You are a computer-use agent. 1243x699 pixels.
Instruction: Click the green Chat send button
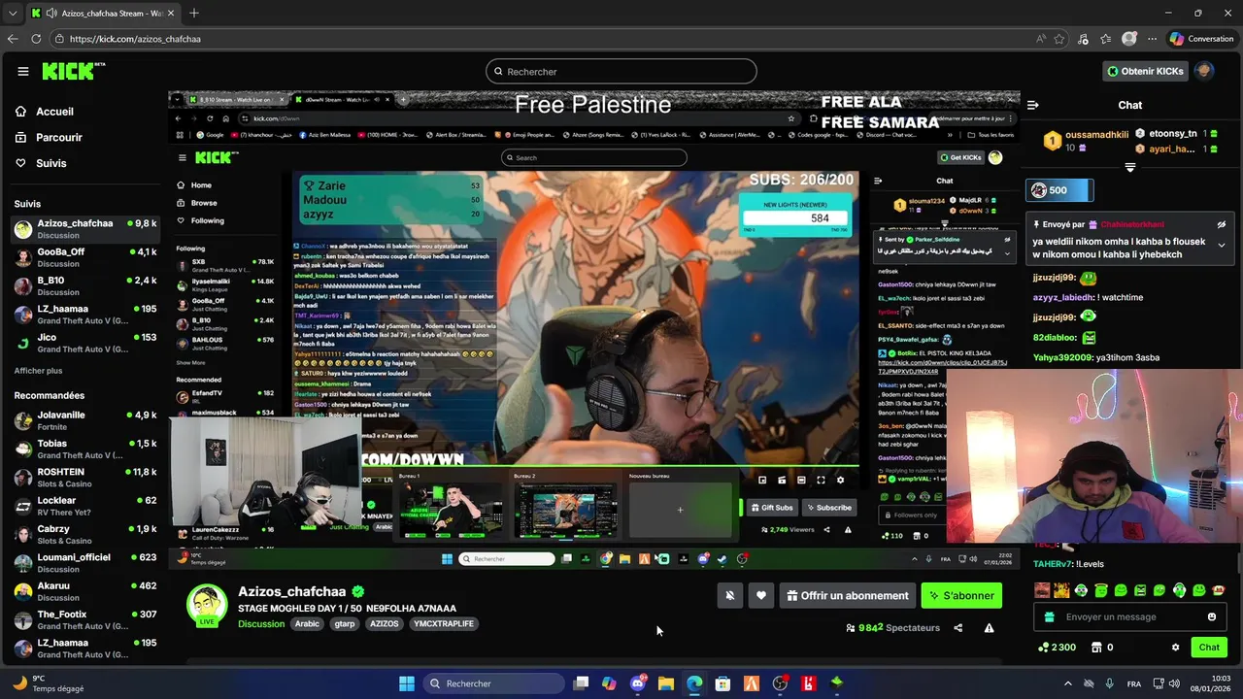tap(1209, 648)
